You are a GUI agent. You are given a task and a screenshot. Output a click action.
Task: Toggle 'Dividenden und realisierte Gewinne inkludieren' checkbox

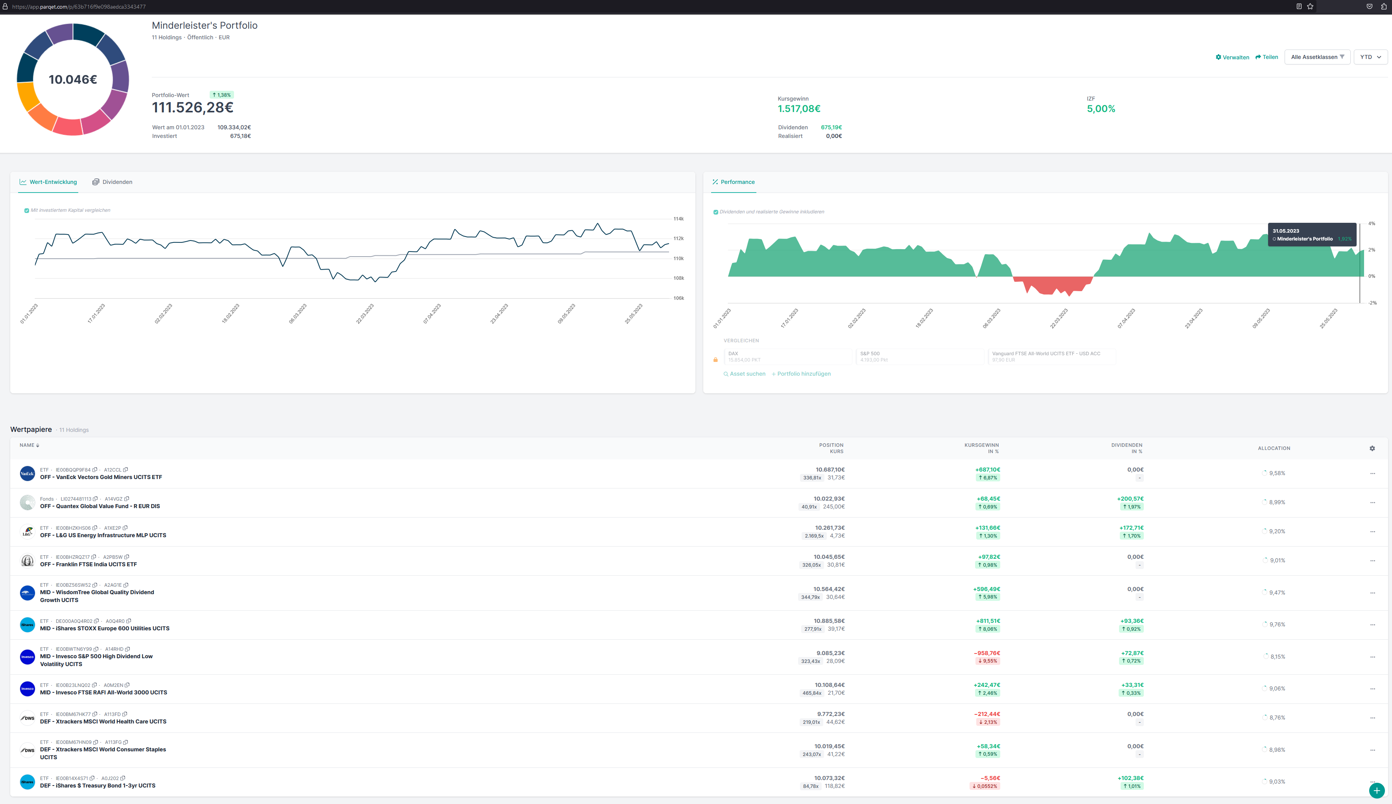(716, 212)
